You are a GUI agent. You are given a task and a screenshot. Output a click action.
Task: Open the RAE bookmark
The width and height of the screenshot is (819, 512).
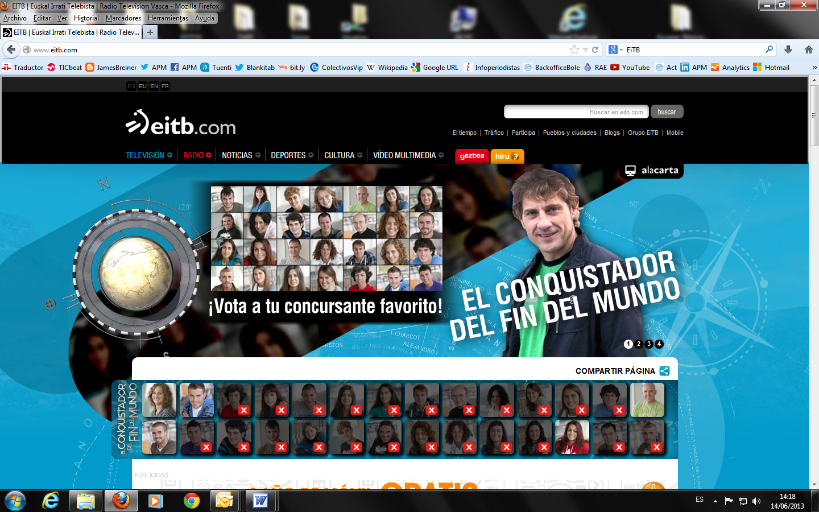(x=595, y=67)
